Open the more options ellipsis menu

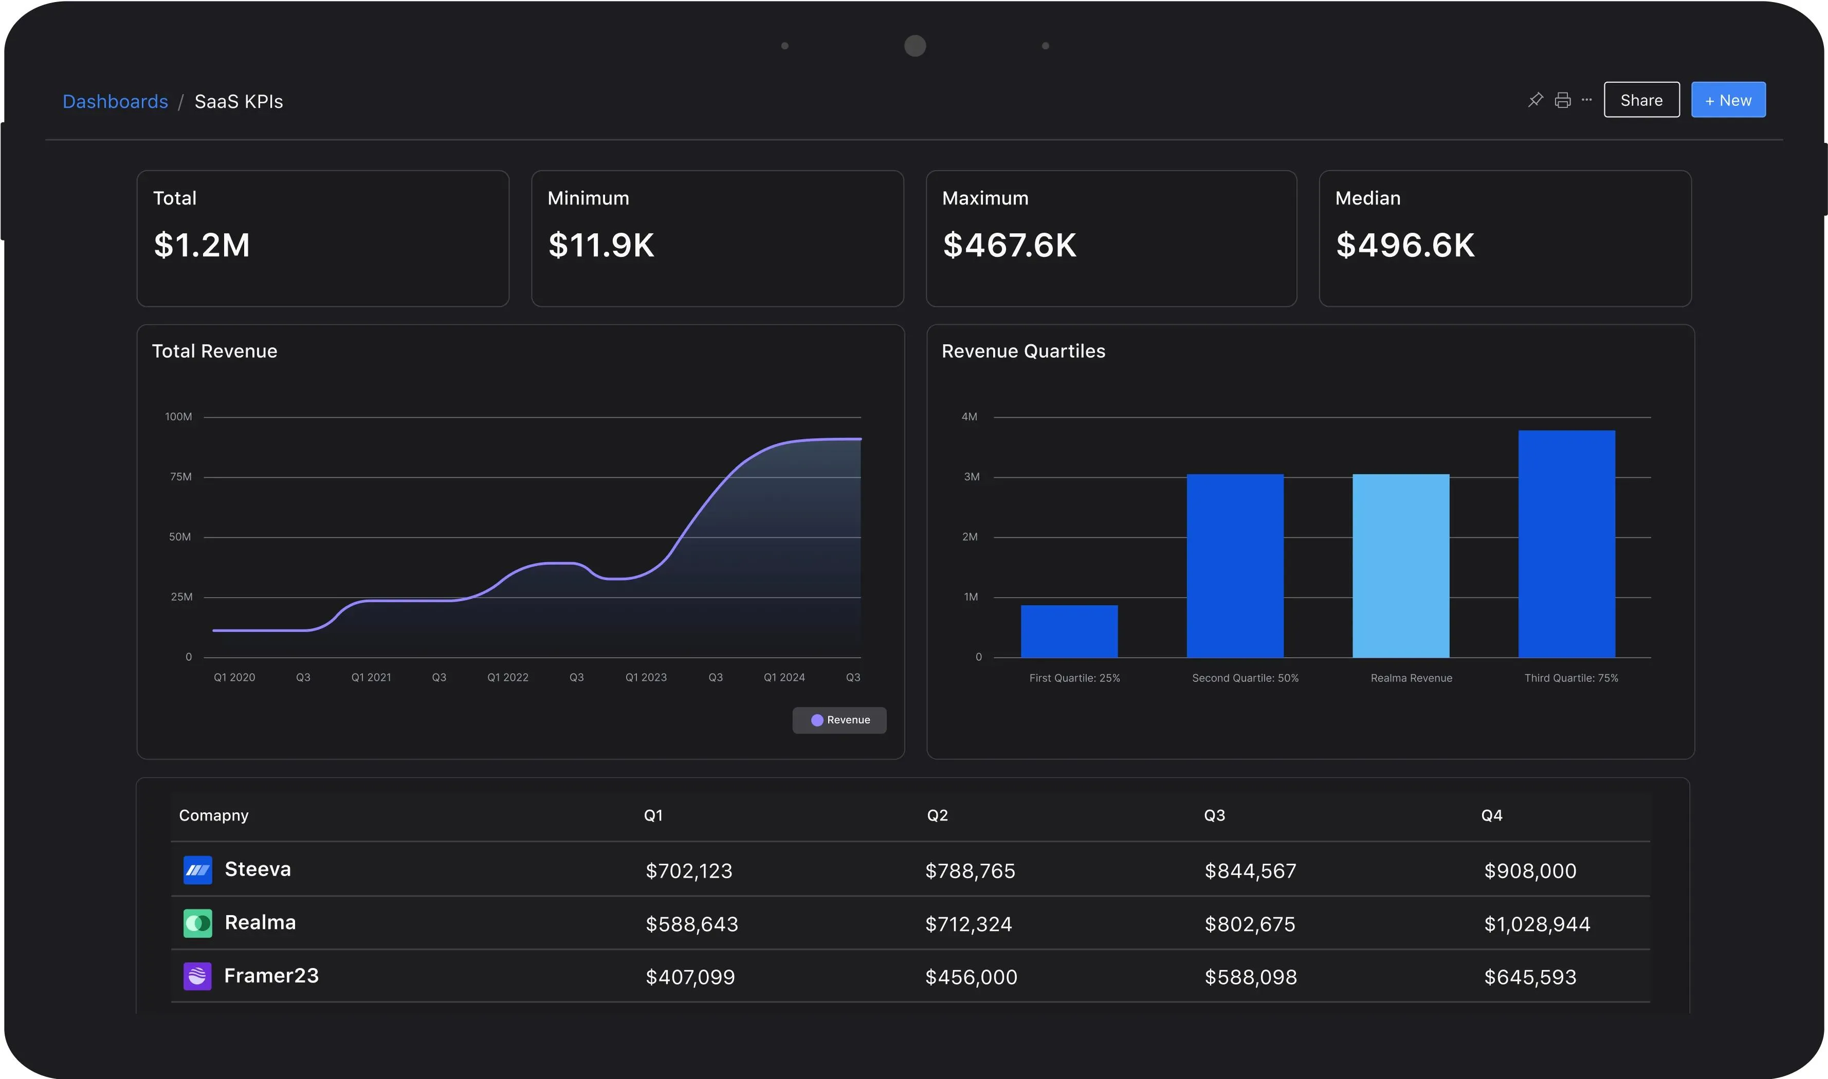coord(1586,100)
